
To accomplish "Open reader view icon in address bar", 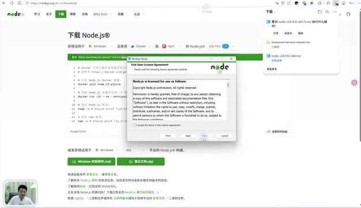I will 283,3.
